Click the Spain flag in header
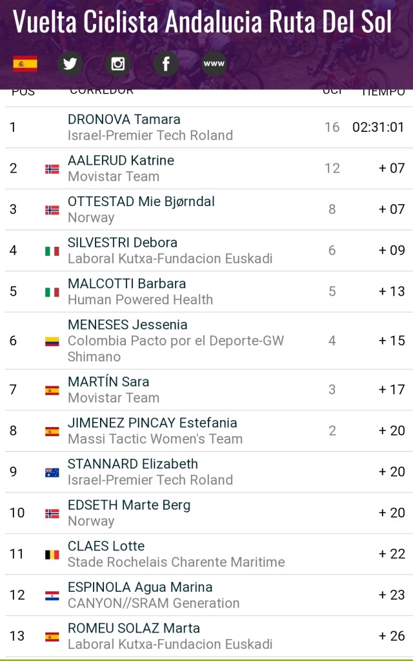This screenshot has width=413, height=661. (25, 63)
